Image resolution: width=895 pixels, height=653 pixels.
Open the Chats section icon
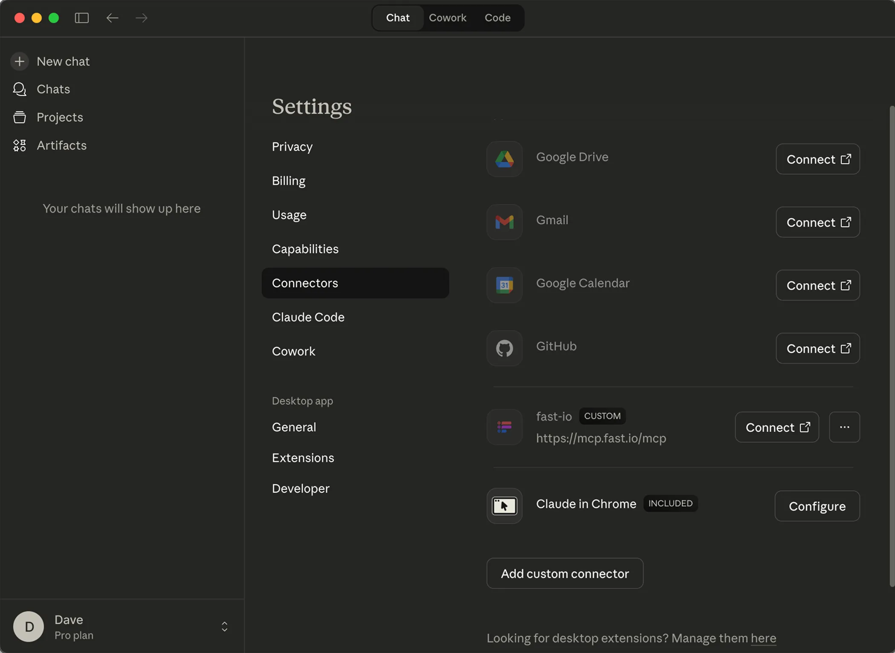[19, 89]
